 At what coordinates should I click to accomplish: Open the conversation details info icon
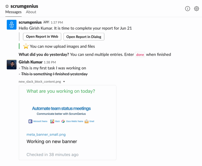(187, 9)
